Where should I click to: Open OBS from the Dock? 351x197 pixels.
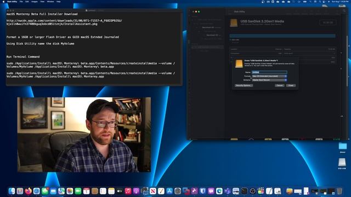pos(252,191)
